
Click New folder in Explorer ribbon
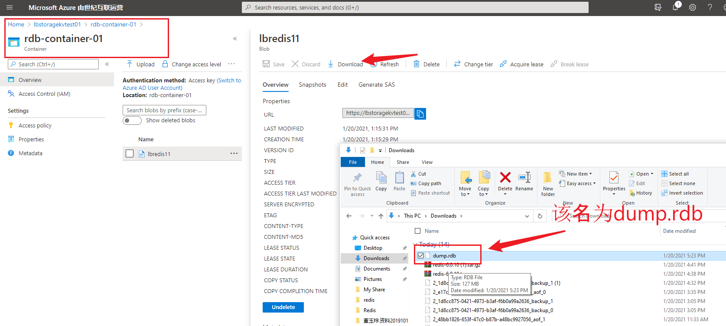[x=548, y=184]
